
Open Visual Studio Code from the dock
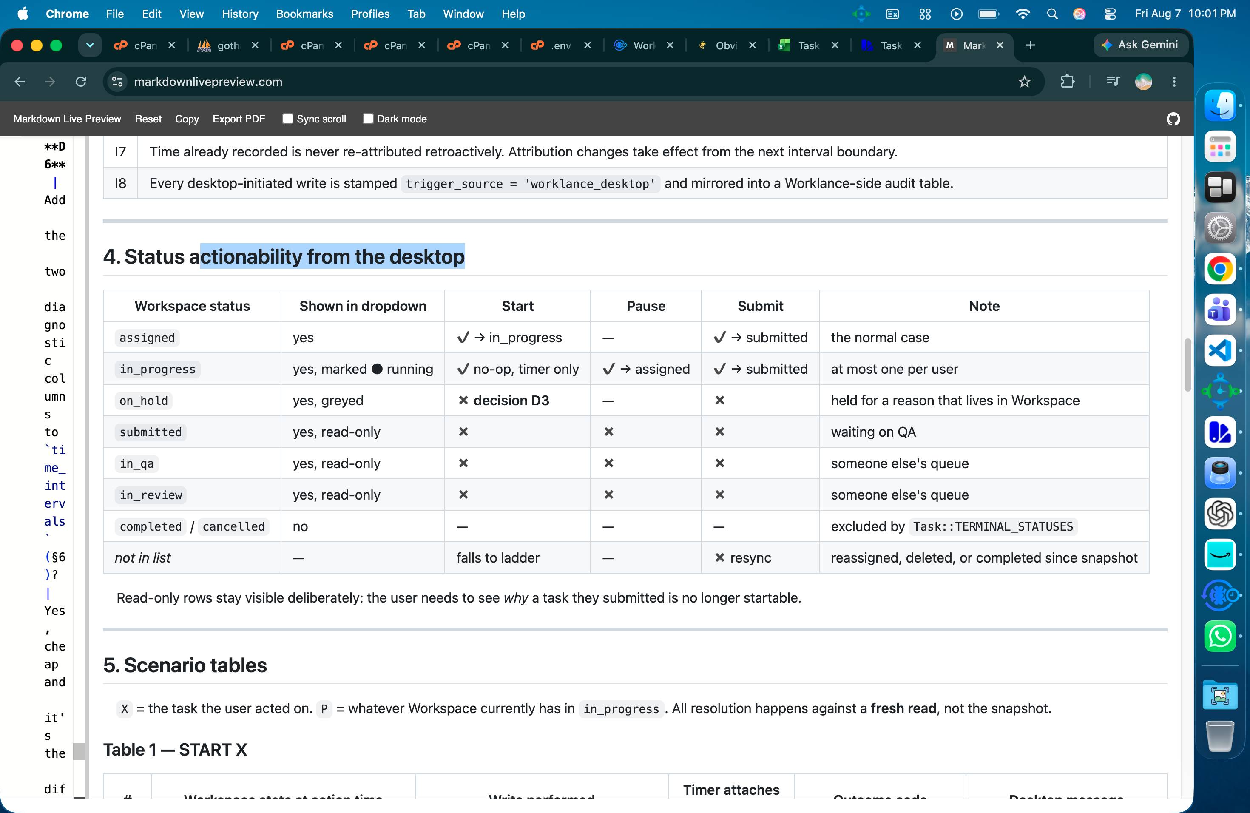(x=1219, y=350)
